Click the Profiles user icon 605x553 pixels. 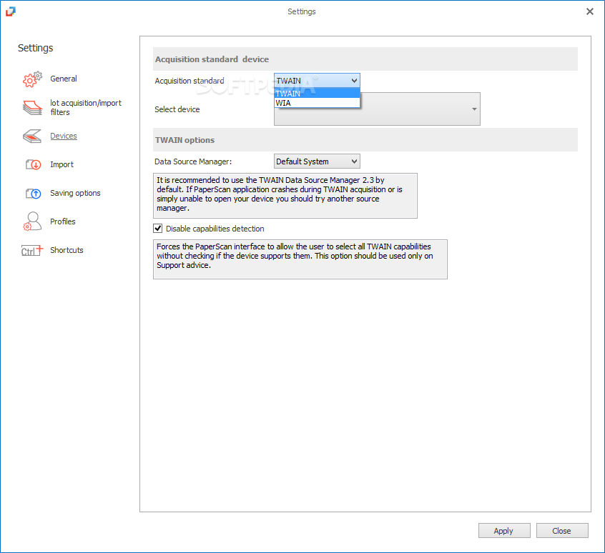point(32,221)
